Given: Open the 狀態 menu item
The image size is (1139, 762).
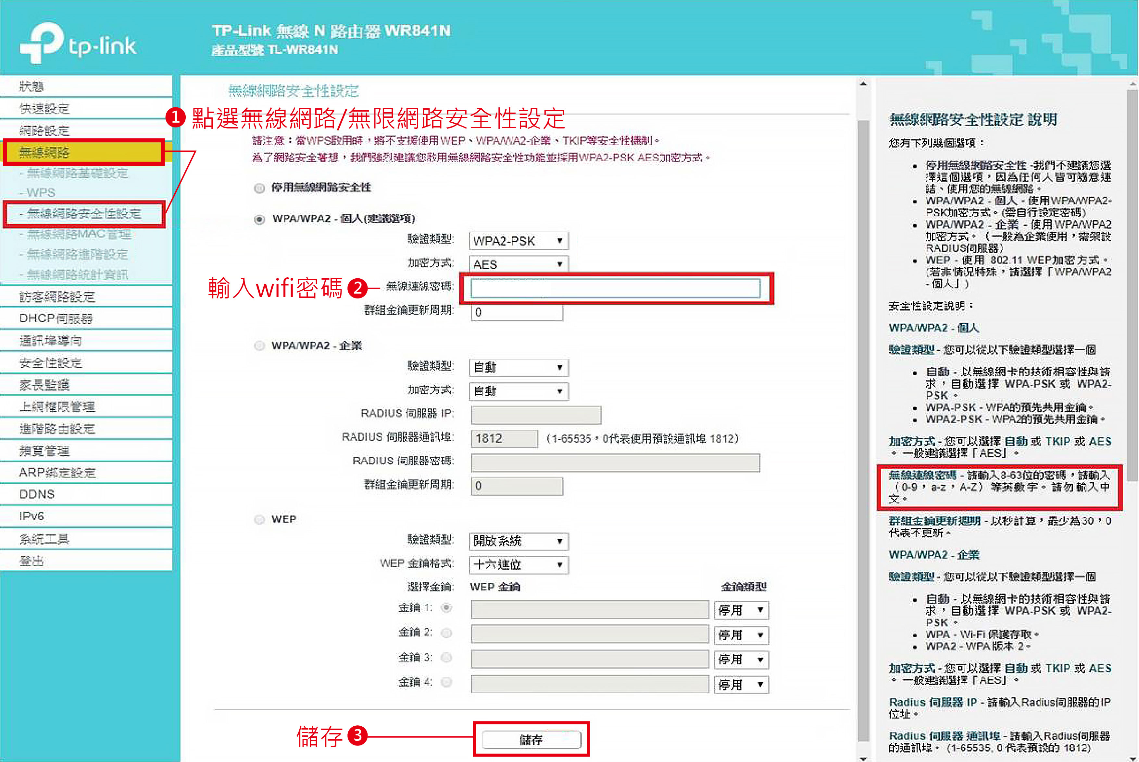Looking at the screenshot, I should pyautogui.click(x=86, y=87).
